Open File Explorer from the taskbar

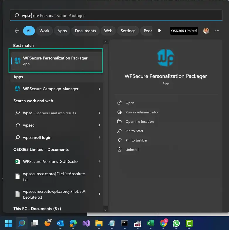point(99,223)
